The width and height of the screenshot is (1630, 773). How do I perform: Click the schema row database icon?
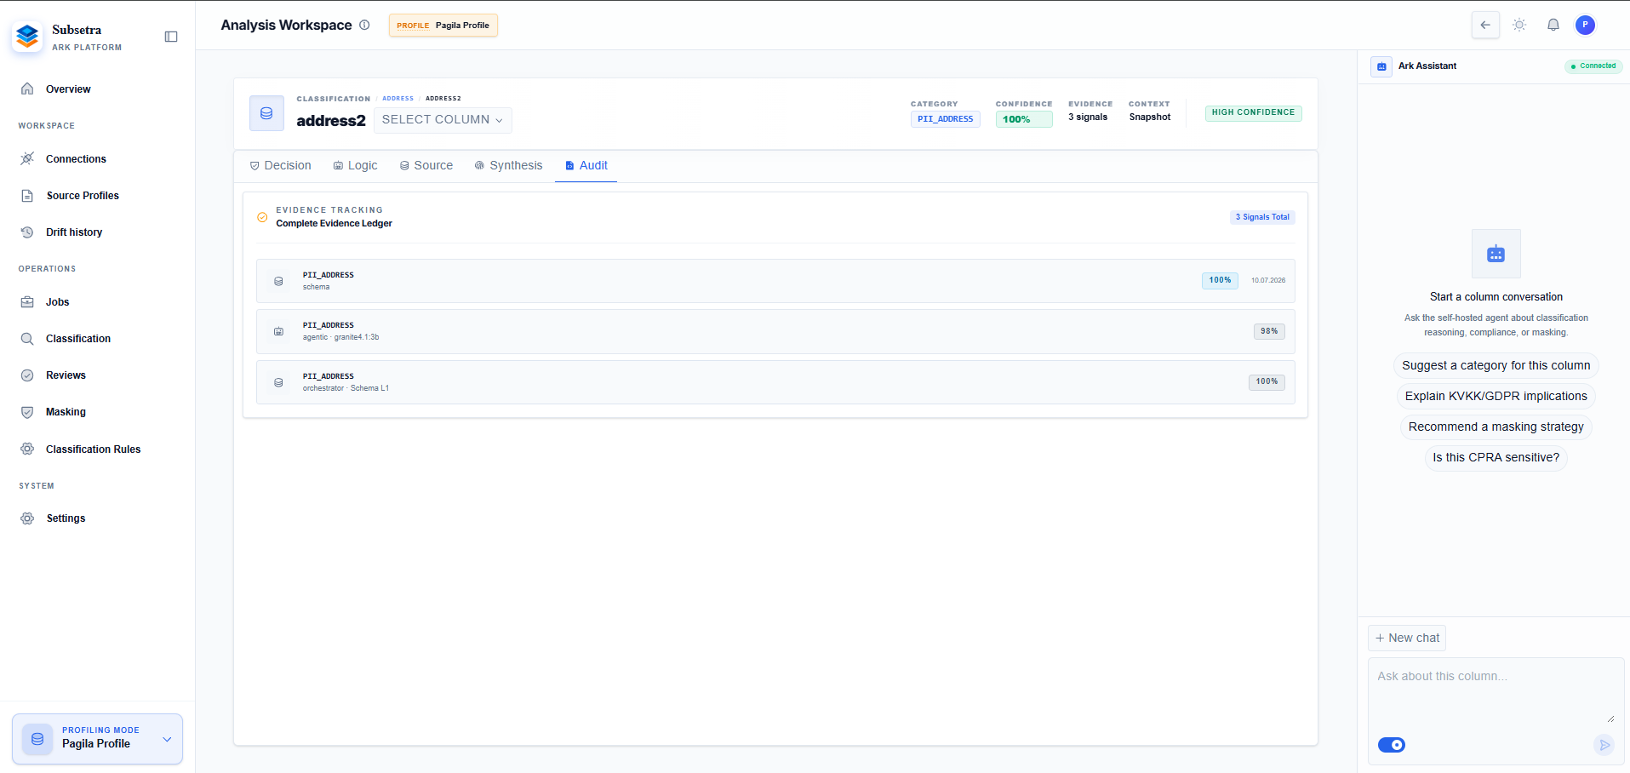[x=278, y=281]
